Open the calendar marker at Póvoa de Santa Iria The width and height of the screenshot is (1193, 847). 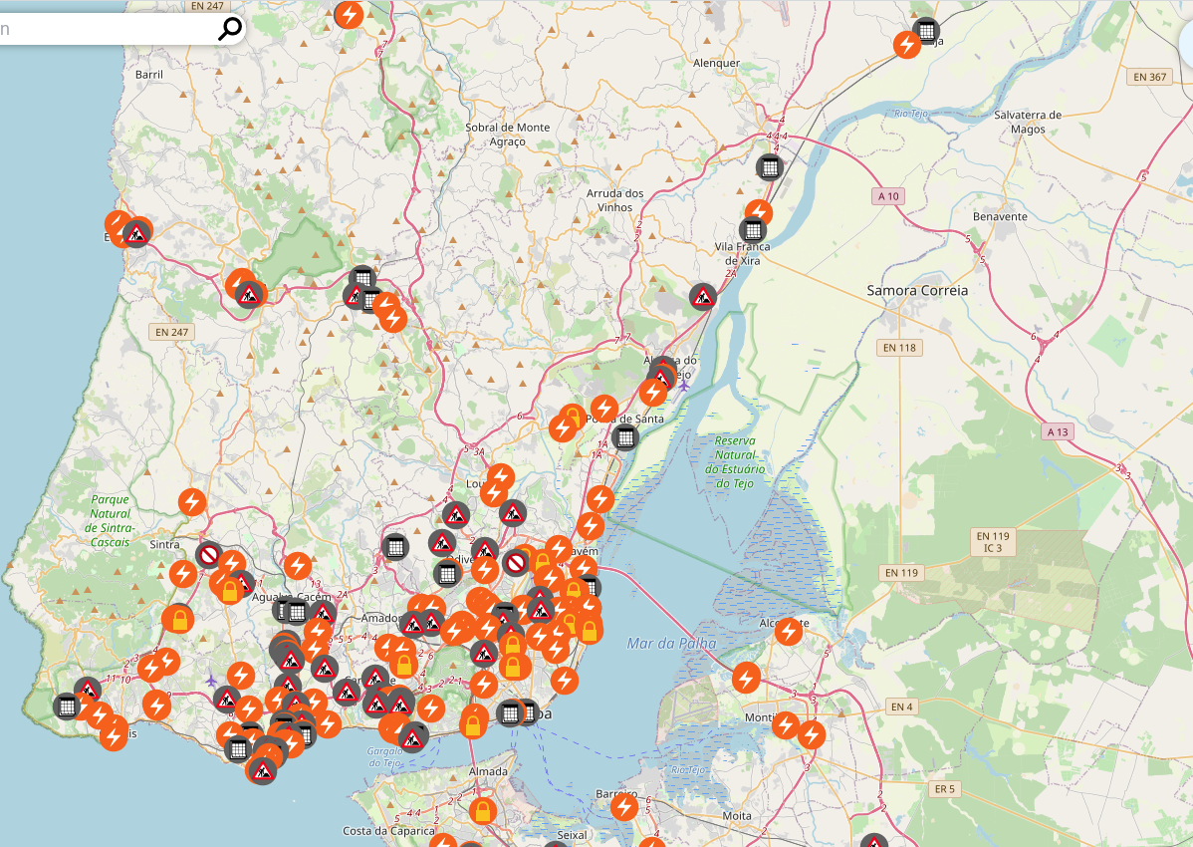[625, 437]
